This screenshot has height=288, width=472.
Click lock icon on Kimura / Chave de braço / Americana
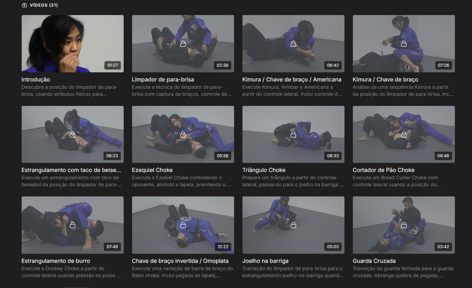pos(293,44)
